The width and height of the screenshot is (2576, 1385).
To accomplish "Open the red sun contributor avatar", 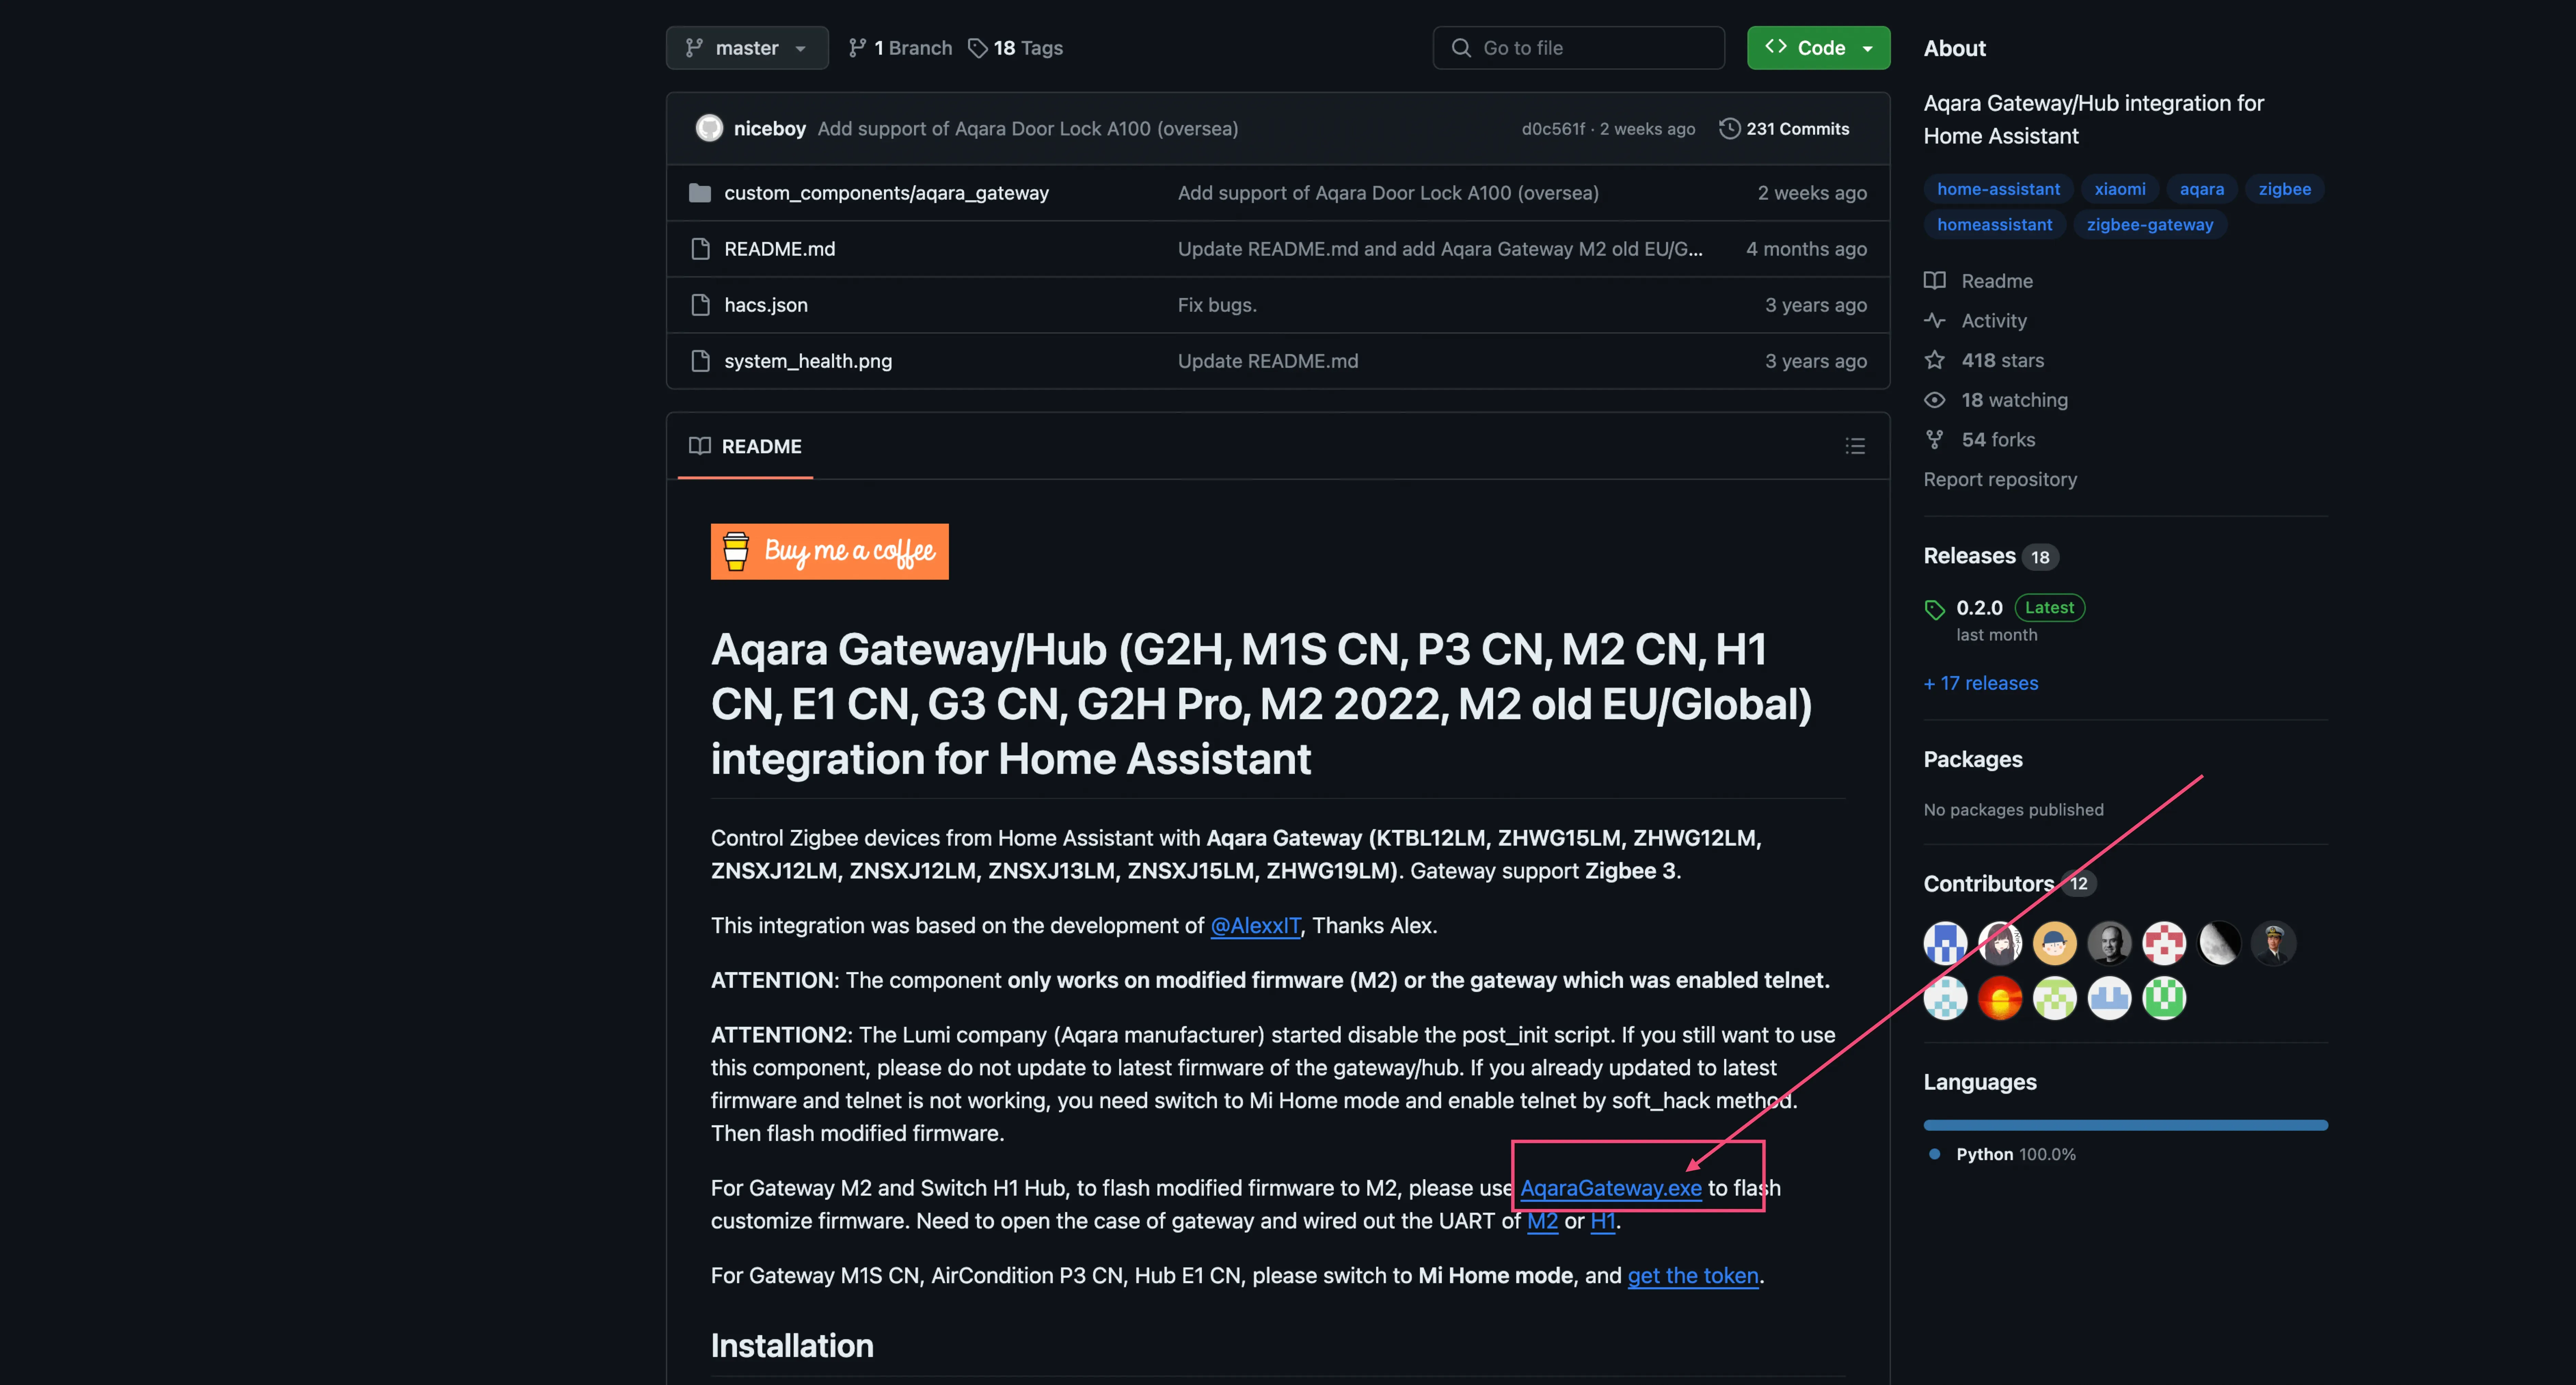I will click(2000, 998).
